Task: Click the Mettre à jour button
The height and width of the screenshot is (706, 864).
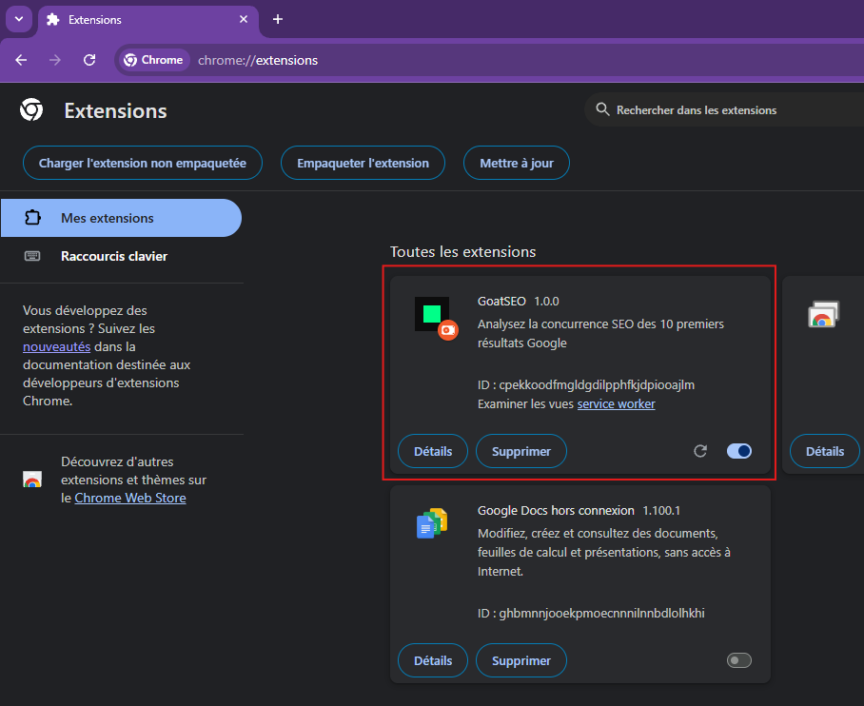Action: click(516, 163)
